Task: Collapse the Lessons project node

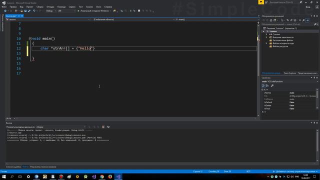Action: 263,31
